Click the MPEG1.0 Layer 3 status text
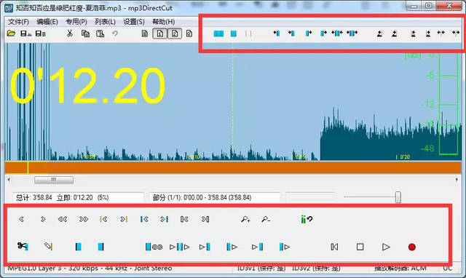The height and width of the screenshot is (278, 466). coord(90,269)
